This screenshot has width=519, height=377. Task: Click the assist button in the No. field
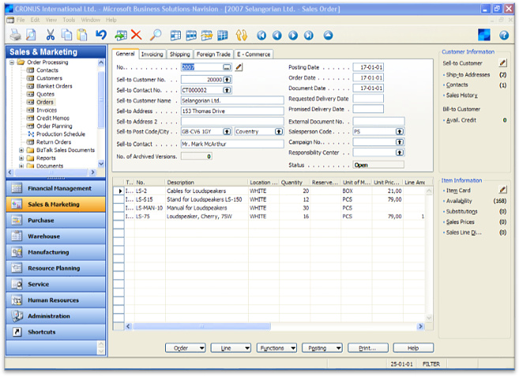(227, 67)
